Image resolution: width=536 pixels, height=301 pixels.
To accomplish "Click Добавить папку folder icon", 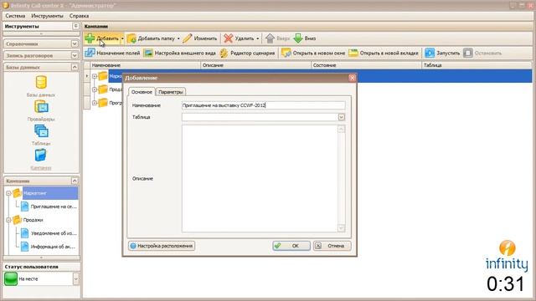I will (131, 38).
